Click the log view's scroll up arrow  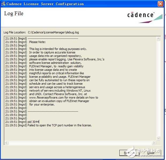point(158,39)
